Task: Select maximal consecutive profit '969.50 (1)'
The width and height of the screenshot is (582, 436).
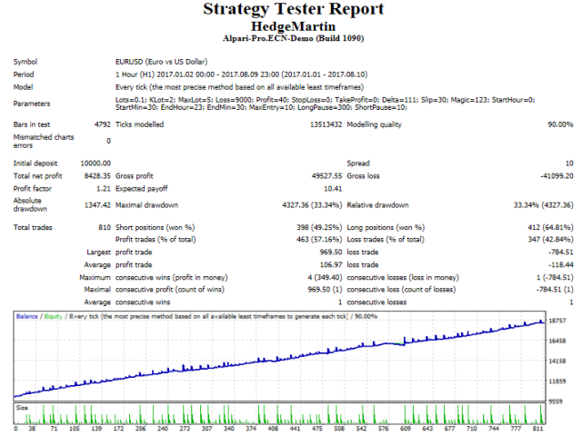Action: pos(325,289)
